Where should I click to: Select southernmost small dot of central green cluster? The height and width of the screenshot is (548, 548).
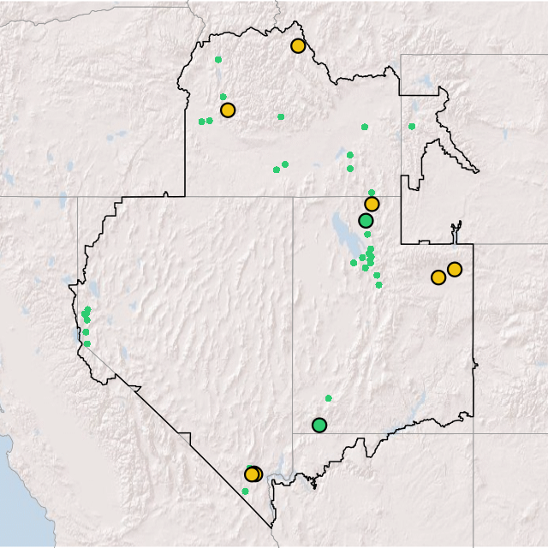(378, 285)
